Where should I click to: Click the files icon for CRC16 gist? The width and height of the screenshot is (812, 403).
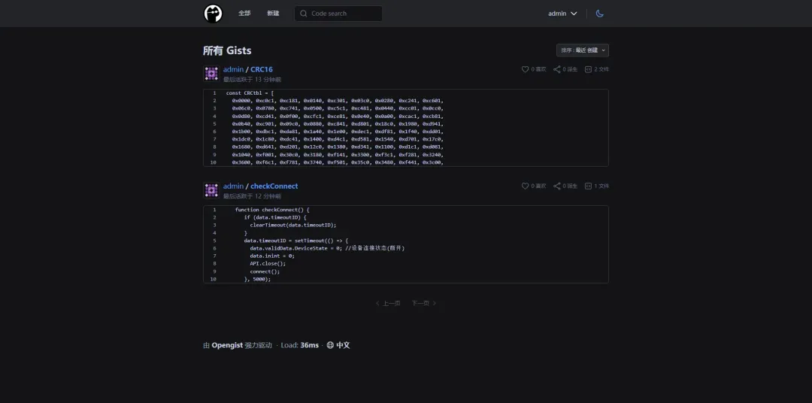pyautogui.click(x=589, y=69)
